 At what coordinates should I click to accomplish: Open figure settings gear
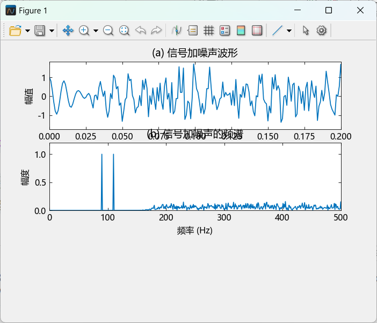(322, 31)
